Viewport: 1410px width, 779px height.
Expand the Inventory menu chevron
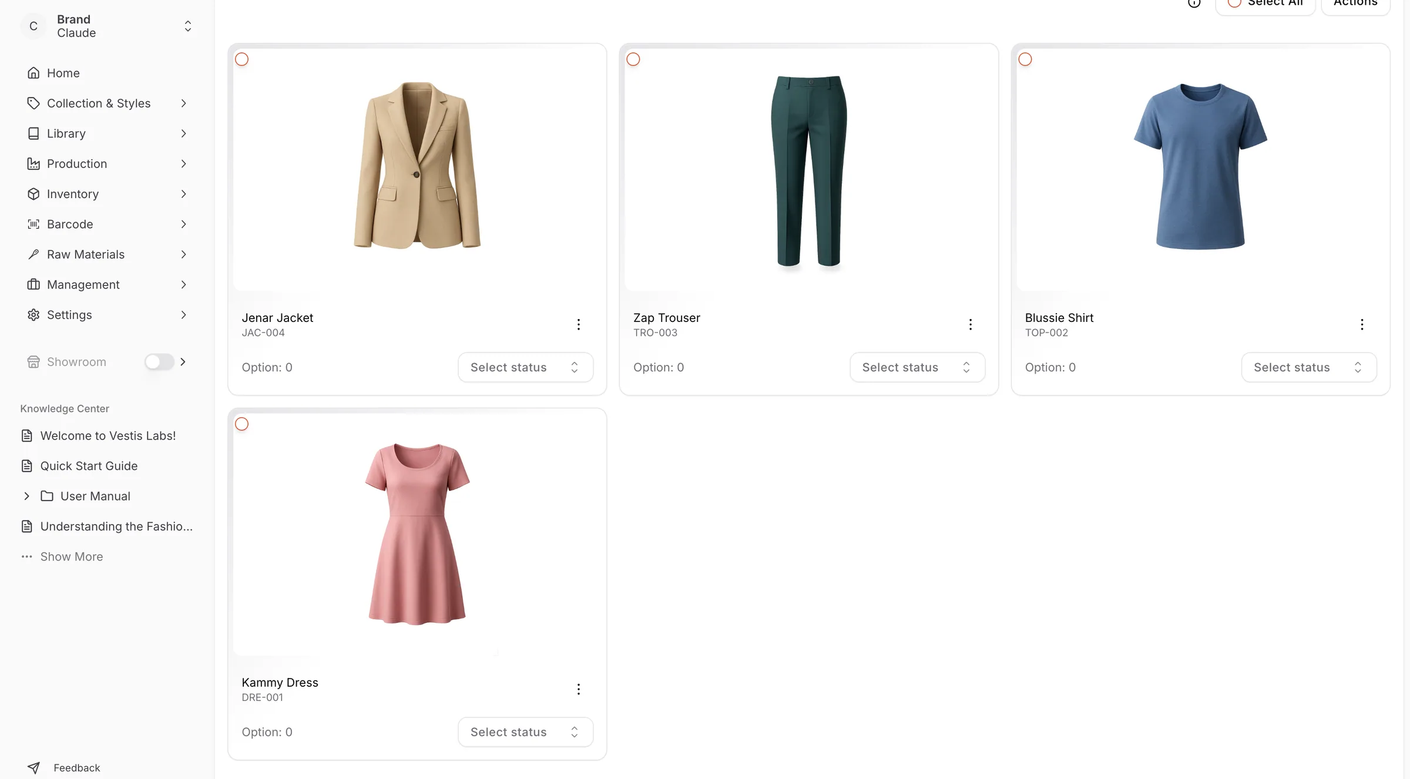point(183,194)
